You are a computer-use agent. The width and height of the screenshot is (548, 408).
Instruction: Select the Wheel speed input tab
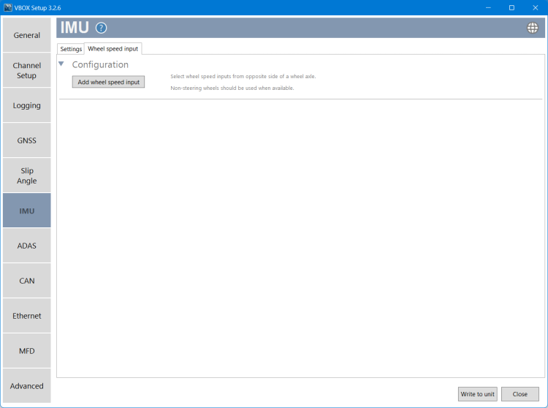(x=113, y=48)
